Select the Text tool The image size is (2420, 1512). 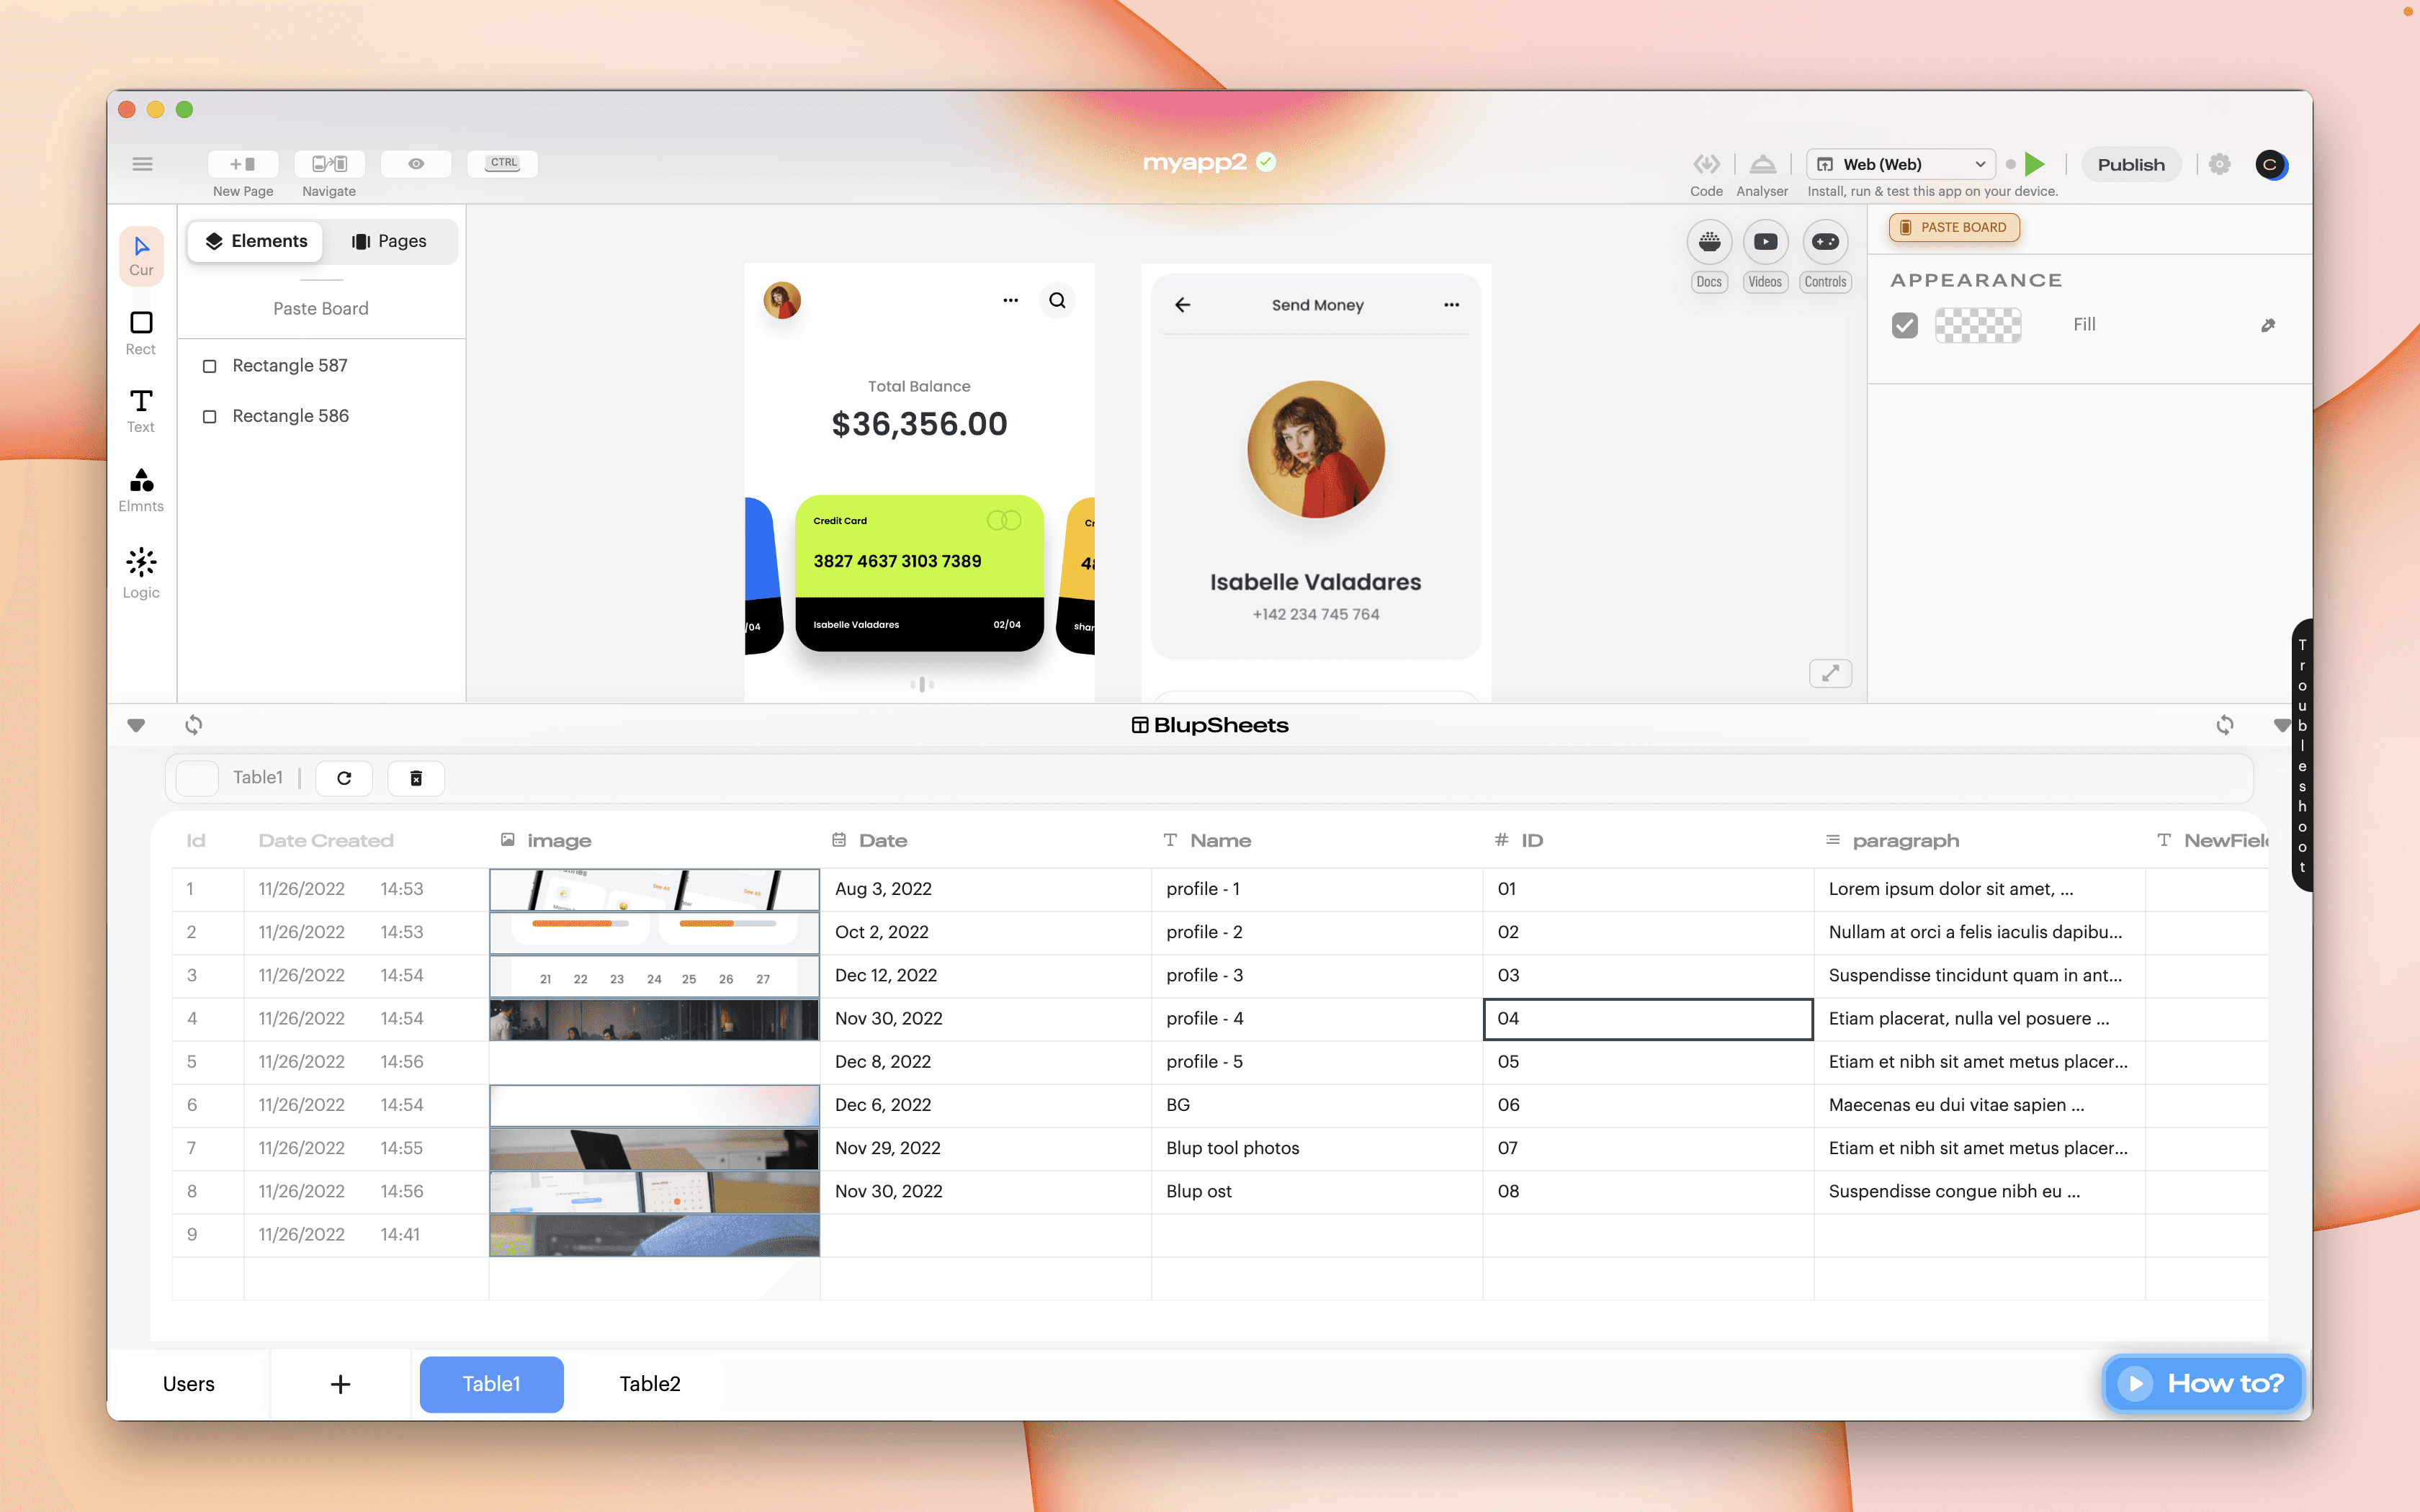tap(141, 401)
